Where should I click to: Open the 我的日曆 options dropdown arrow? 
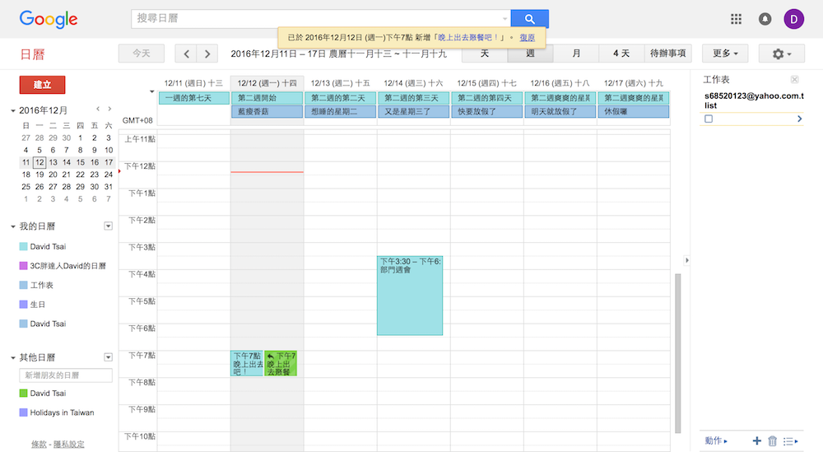coord(108,226)
